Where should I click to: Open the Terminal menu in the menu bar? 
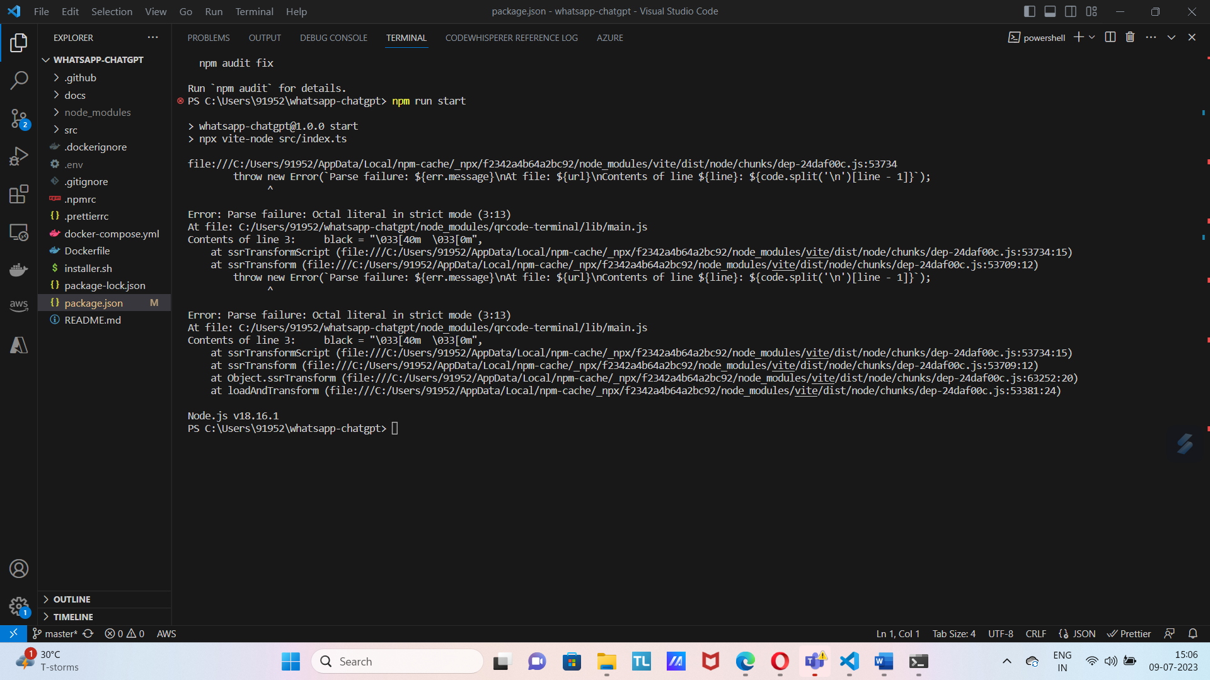[254, 11]
